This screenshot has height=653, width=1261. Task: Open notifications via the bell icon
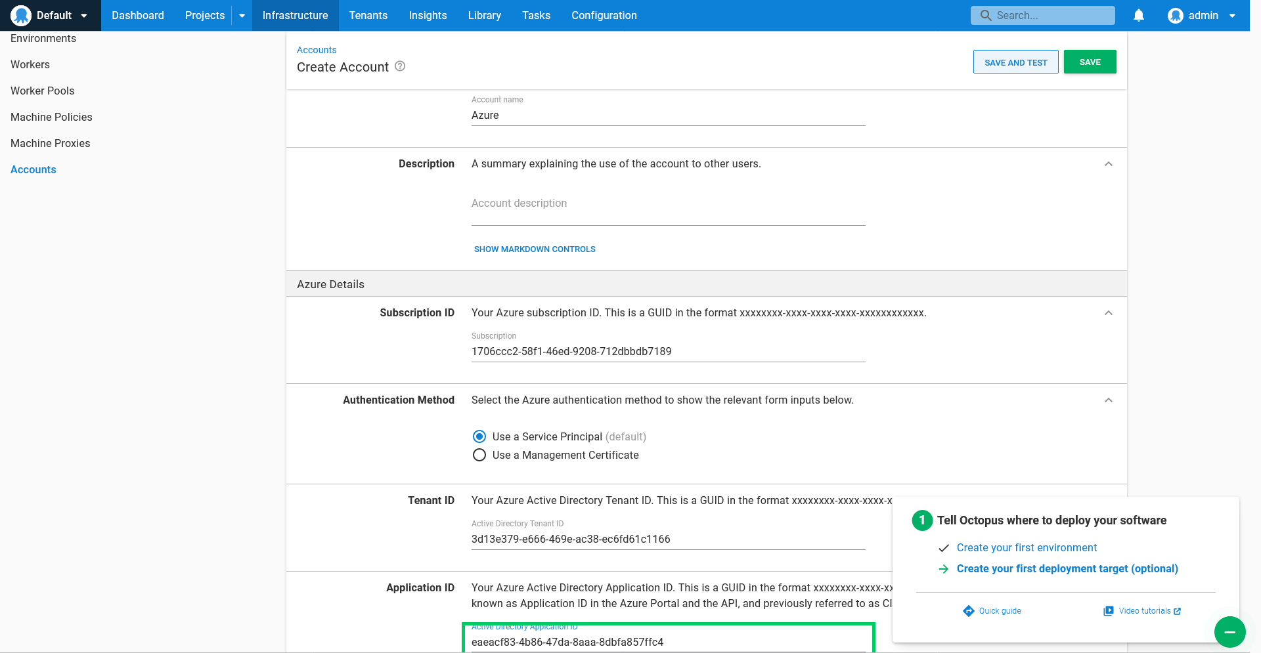pos(1139,15)
